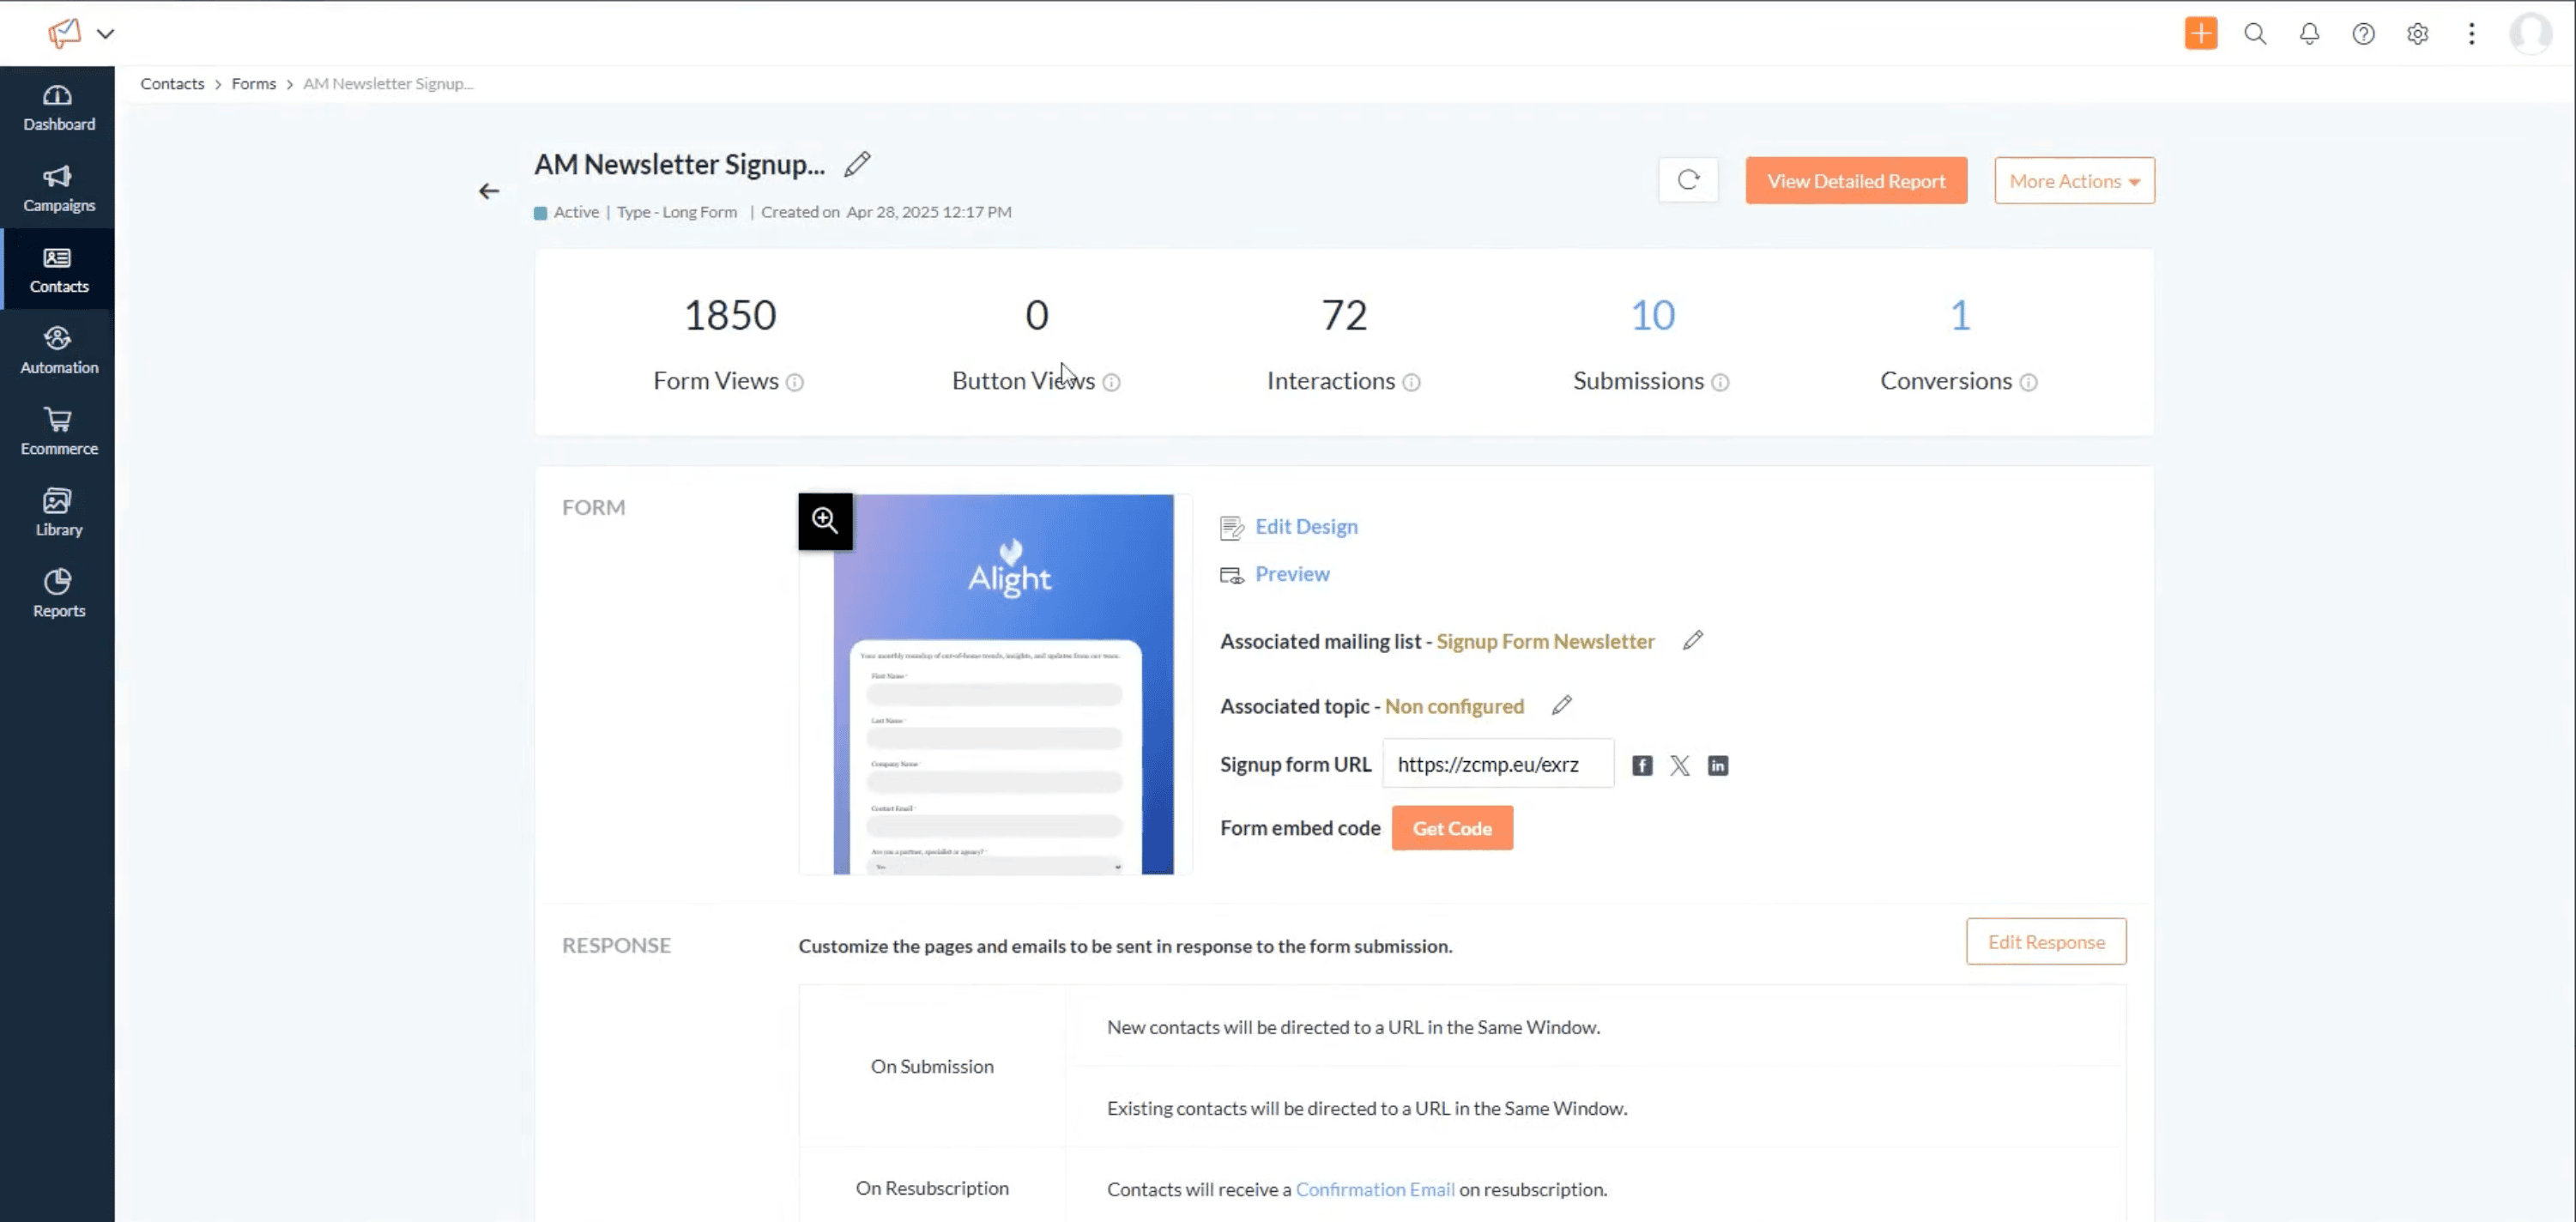Go to Contacts breadcrumb
Viewport: 2576px width, 1222px height.
pyautogui.click(x=172, y=84)
